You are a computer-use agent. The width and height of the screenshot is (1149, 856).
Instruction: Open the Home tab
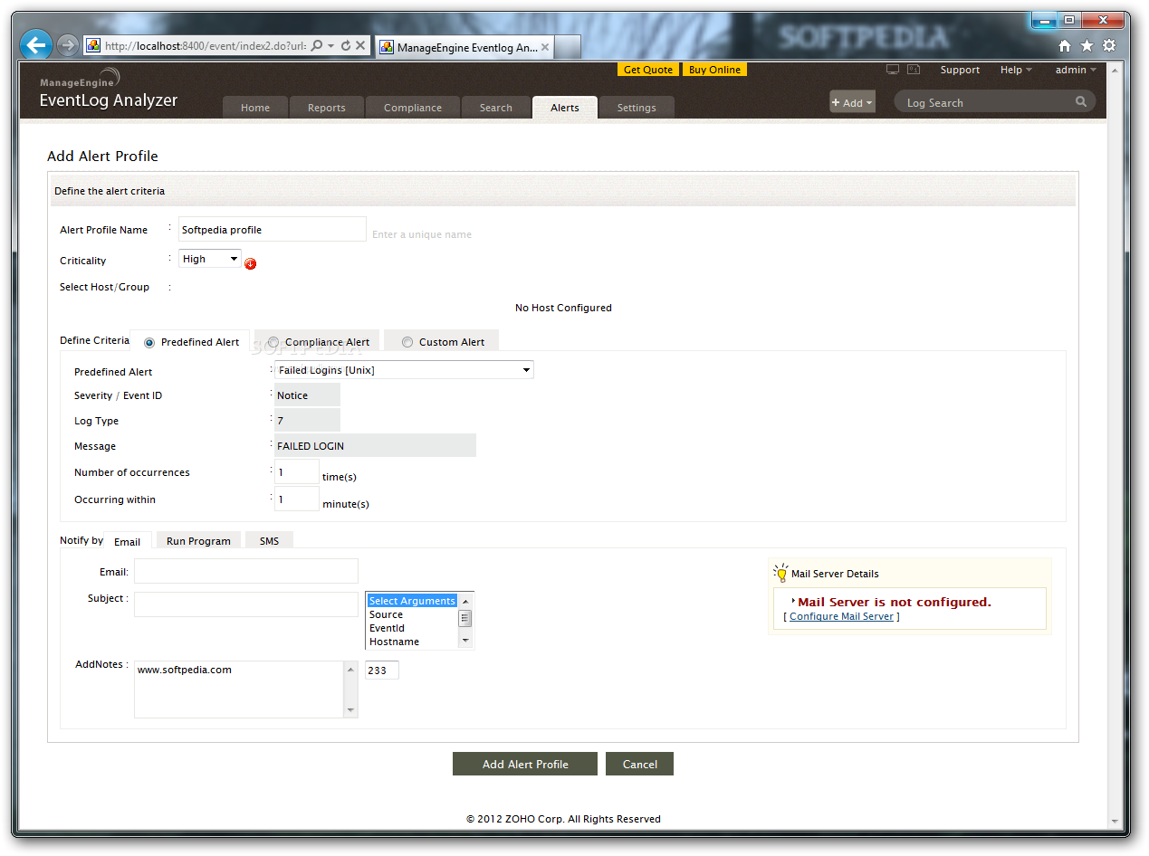click(255, 108)
